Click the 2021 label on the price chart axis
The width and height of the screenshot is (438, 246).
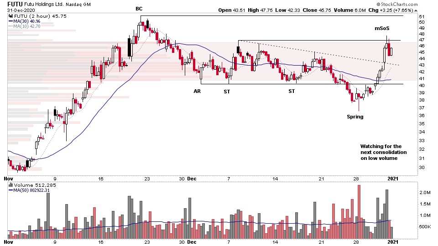393,179
